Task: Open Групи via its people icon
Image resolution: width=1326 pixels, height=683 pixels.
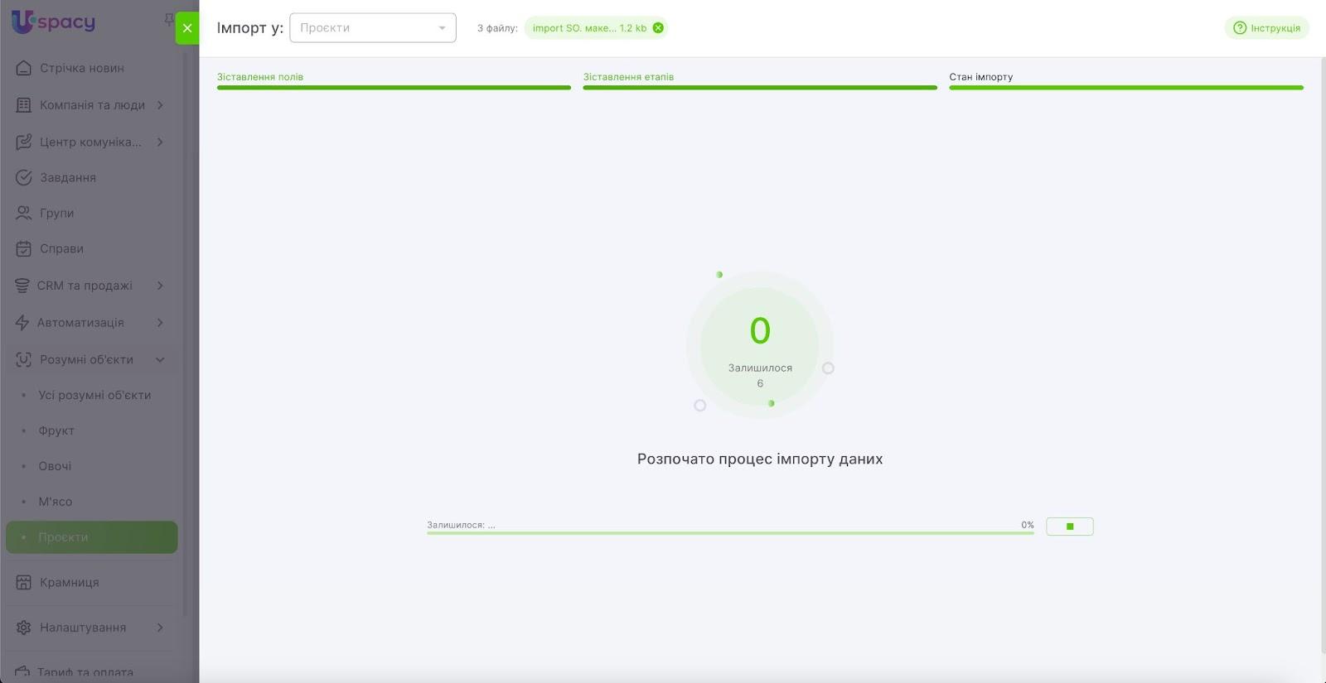Action: (24, 213)
